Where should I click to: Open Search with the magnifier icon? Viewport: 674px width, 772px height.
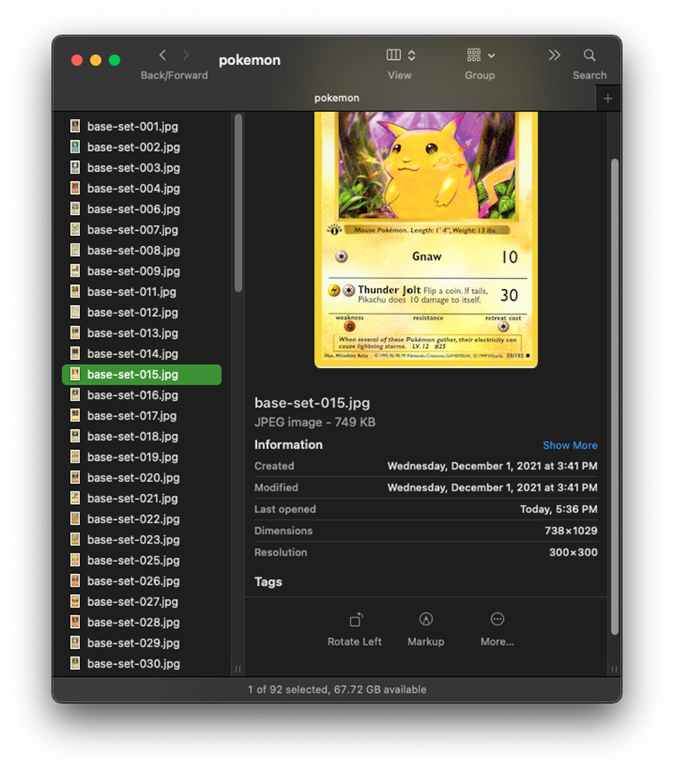pos(589,55)
